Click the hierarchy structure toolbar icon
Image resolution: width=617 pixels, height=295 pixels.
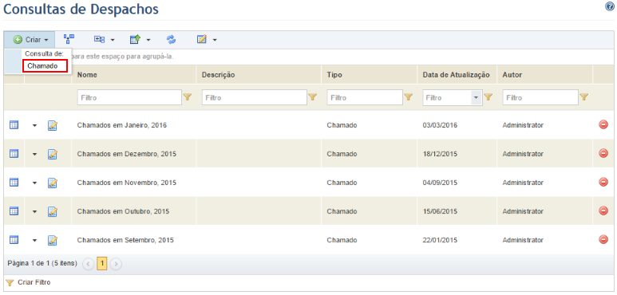pos(69,39)
